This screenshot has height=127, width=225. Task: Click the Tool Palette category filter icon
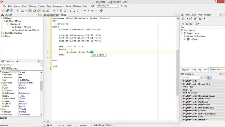pyautogui.click(x=201, y=78)
